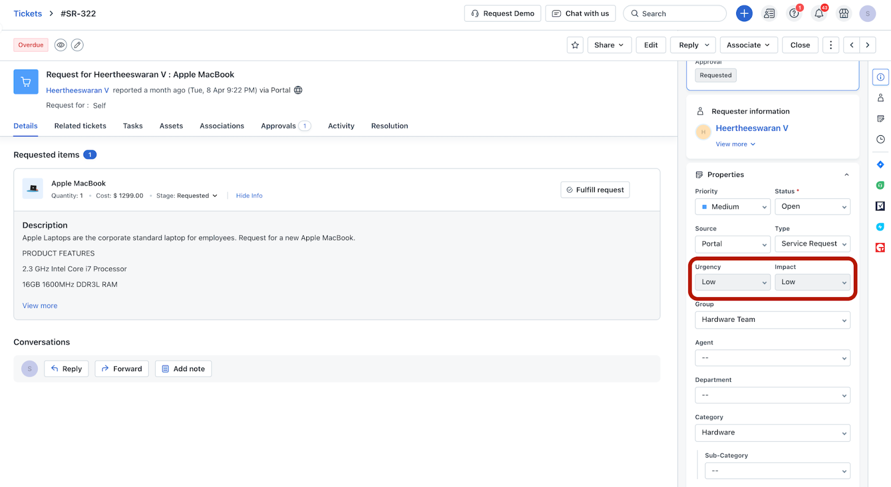Click the Add note button

tap(183, 369)
